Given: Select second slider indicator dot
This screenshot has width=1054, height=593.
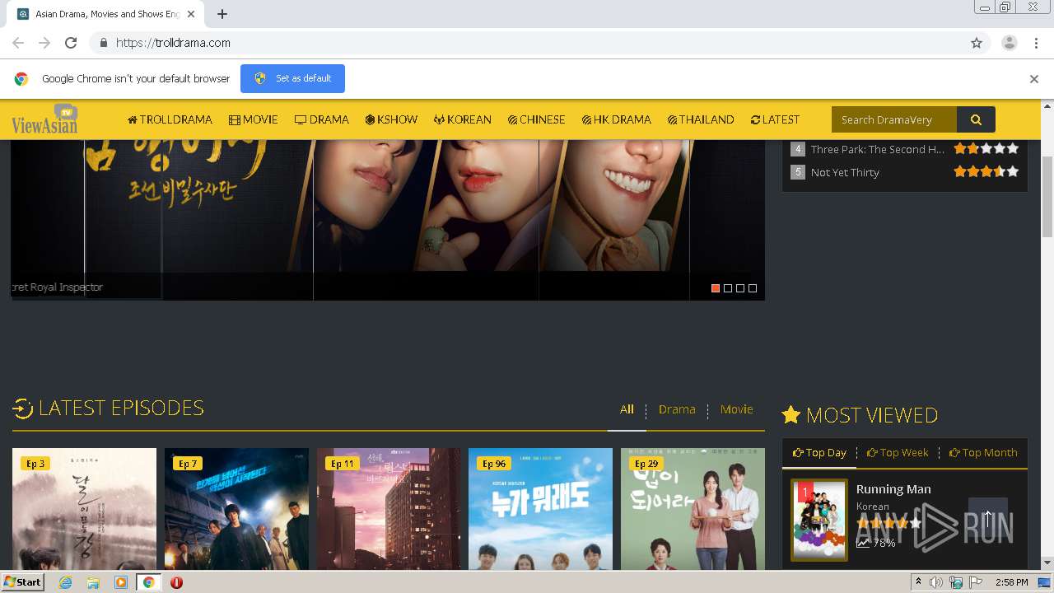Looking at the screenshot, I should coord(728,288).
